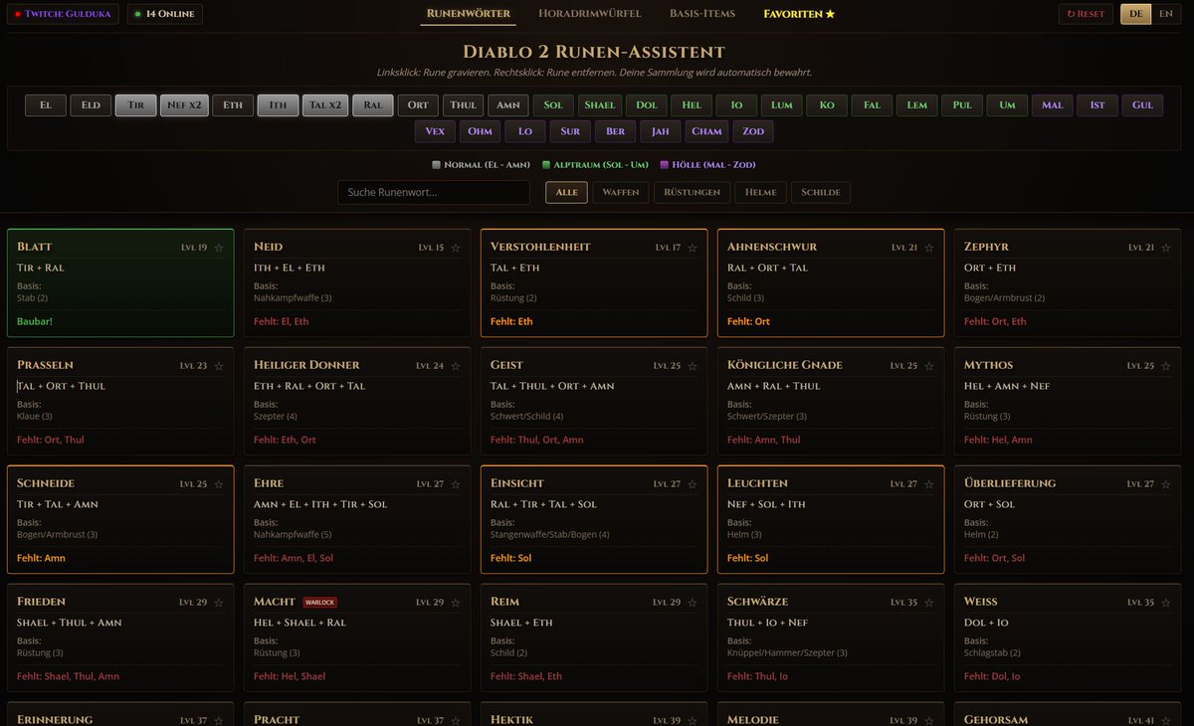Screen dimensions: 1194x726
Task: Star the Schneide runeword
Action: click(x=218, y=483)
